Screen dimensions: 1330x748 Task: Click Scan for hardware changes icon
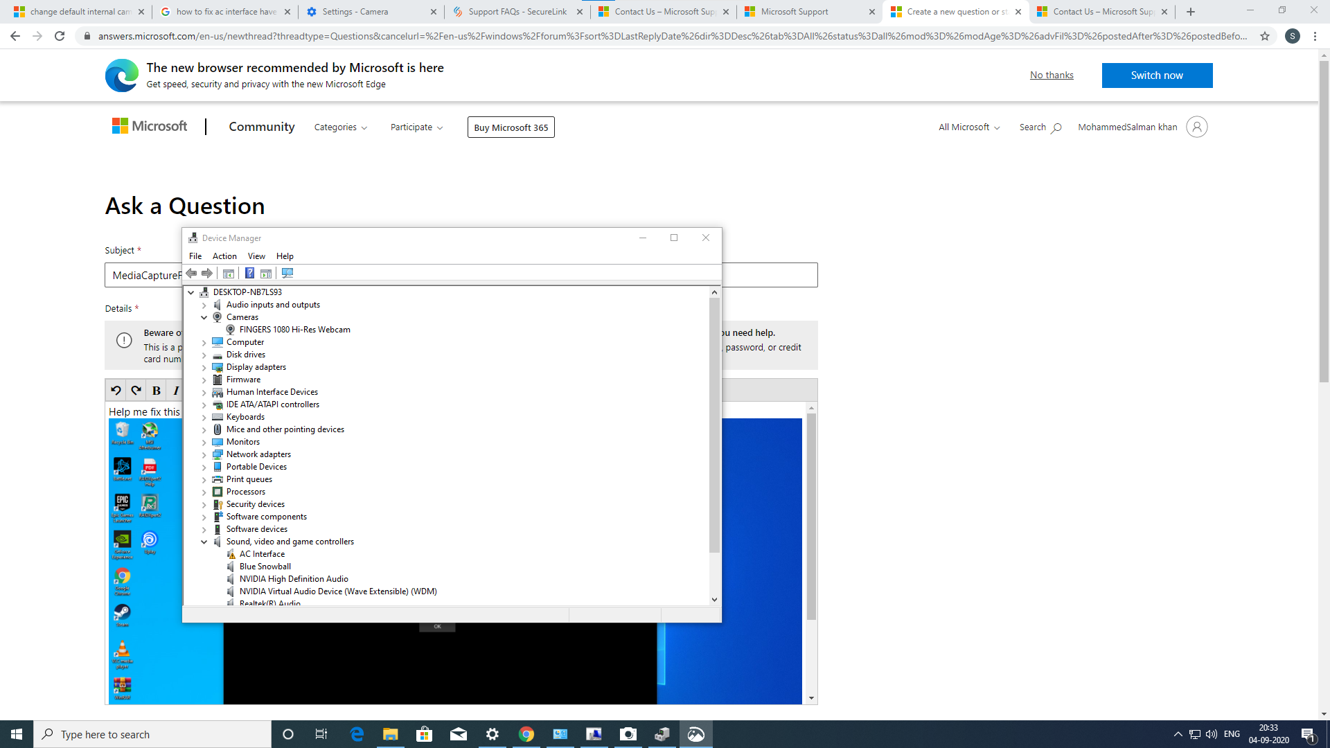point(287,274)
